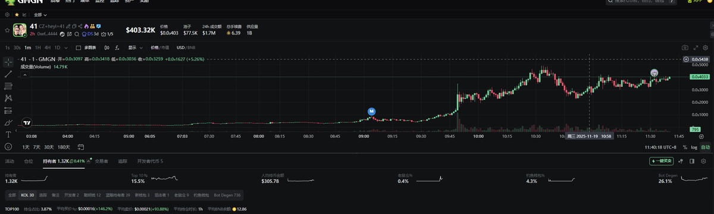Select the 4H timeframe
The image size is (714, 214).
pos(48,48)
